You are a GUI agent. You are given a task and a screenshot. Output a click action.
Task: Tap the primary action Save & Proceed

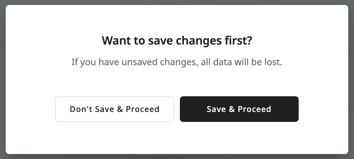239,109
